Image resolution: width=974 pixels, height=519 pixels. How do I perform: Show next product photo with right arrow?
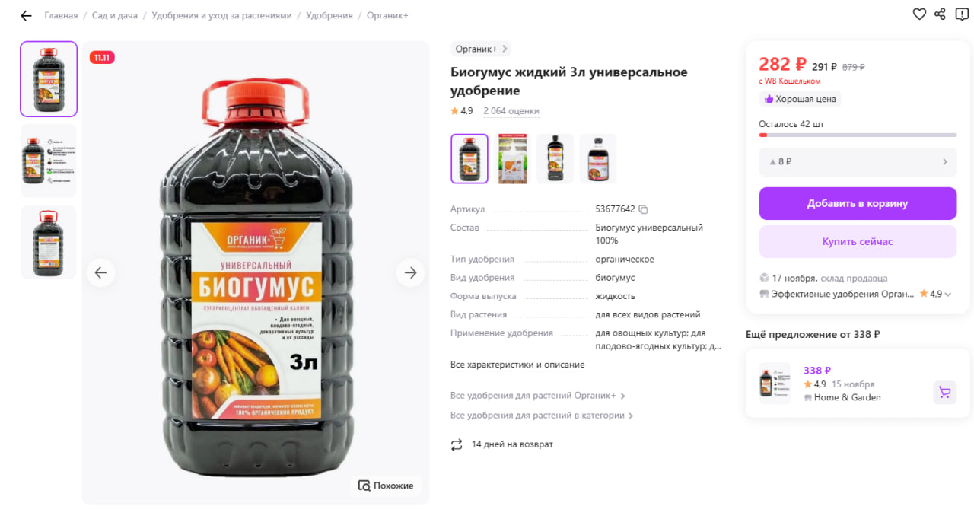[410, 272]
